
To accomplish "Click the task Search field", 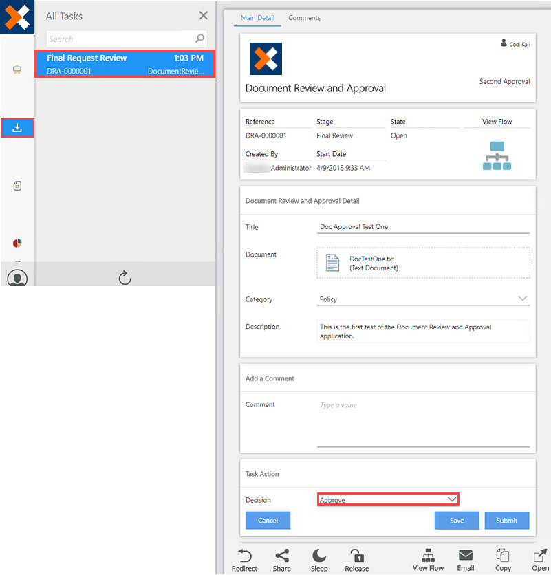I will (120, 39).
